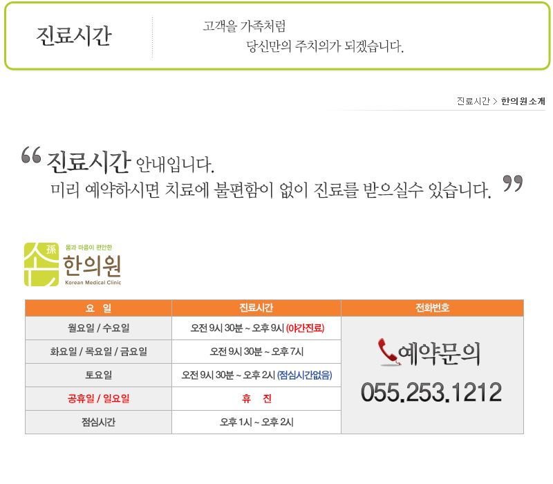Click the closing quotation mark icon
553x484 pixels.
[512, 184]
